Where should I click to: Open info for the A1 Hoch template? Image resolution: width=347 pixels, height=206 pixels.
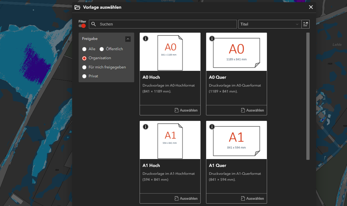tap(146, 127)
